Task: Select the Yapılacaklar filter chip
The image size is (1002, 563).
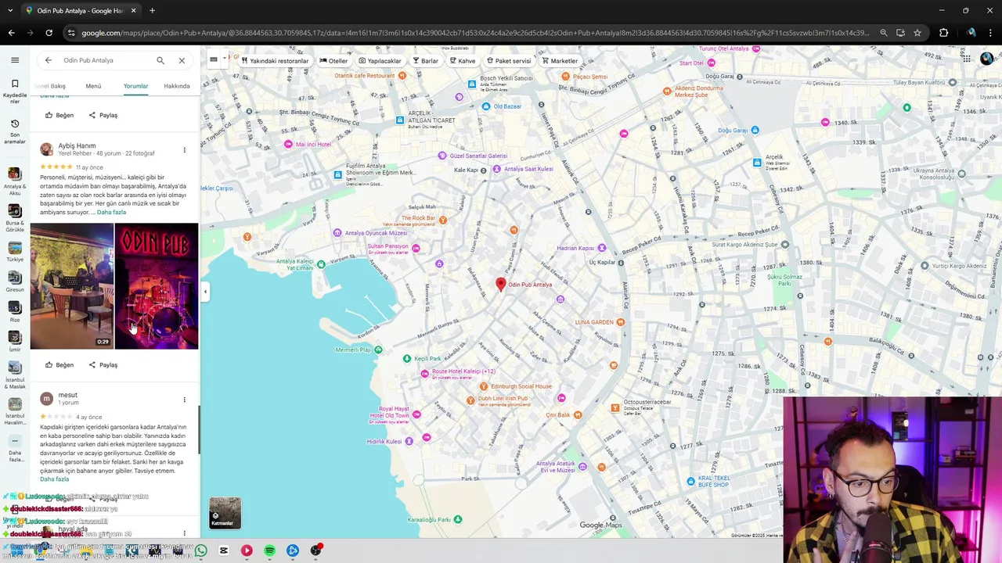Action: click(380, 61)
